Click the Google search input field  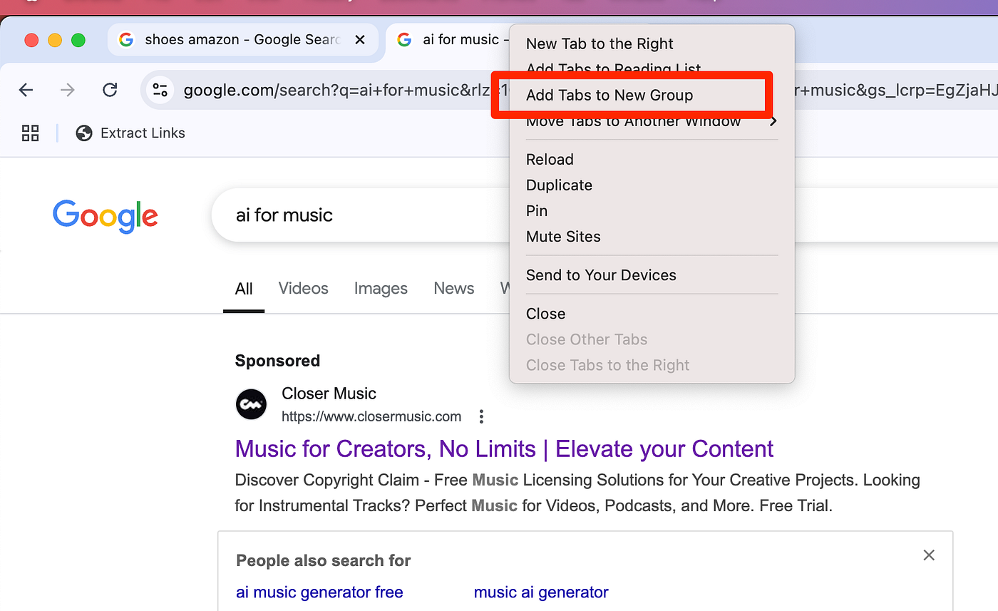pos(371,215)
